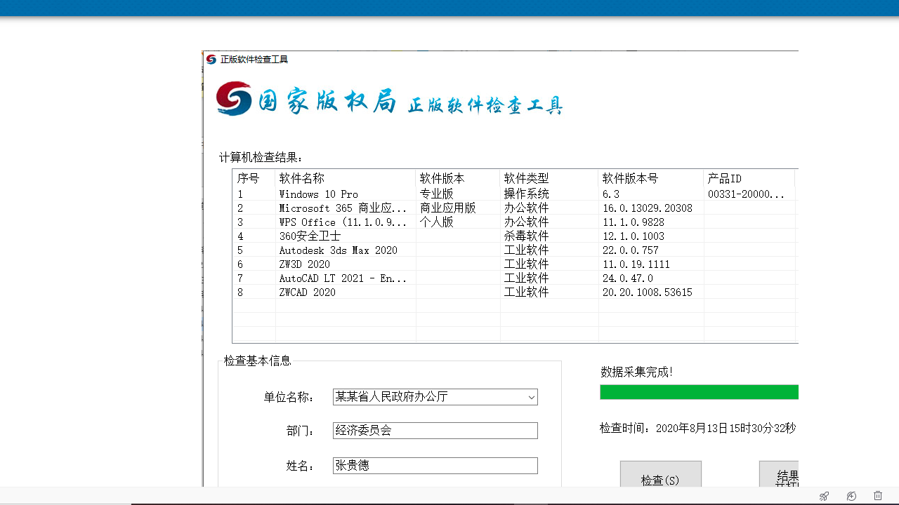
Task: Click the green progress bar
Action: click(x=699, y=391)
